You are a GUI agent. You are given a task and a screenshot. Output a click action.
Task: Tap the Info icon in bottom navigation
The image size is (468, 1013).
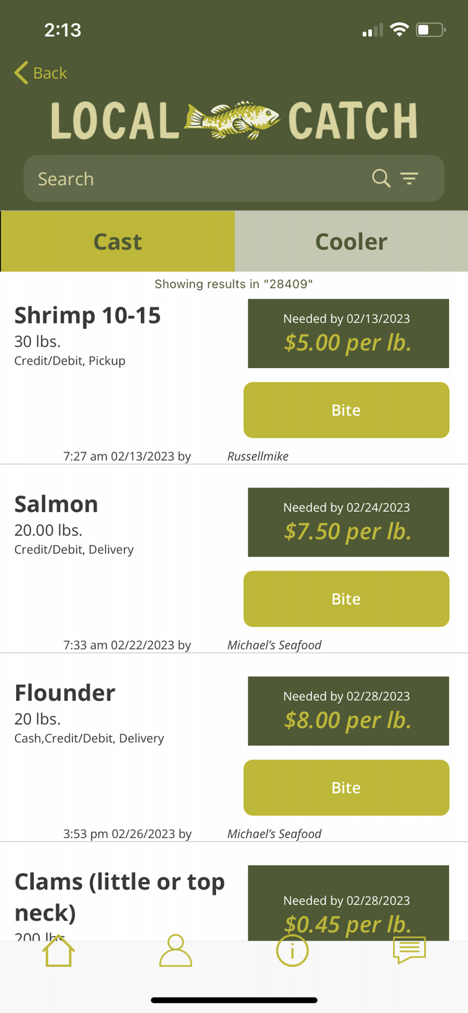(x=292, y=951)
